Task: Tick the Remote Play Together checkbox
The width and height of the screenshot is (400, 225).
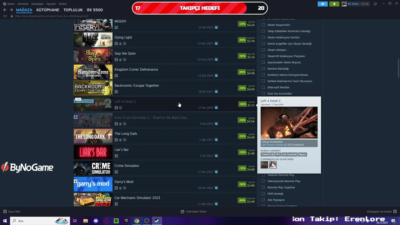Action: click(263, 187)
